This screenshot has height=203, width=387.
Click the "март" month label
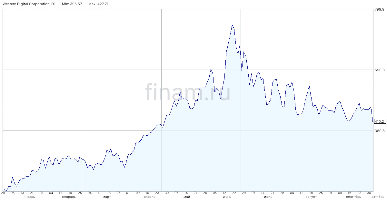tap(106, 197)
